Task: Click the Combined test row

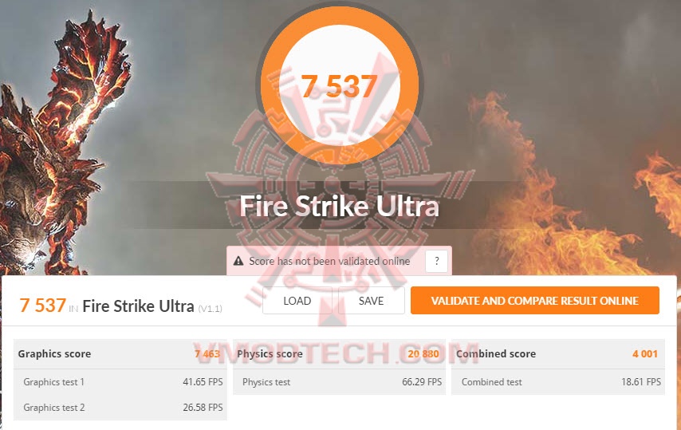Action: coord(558,382)
